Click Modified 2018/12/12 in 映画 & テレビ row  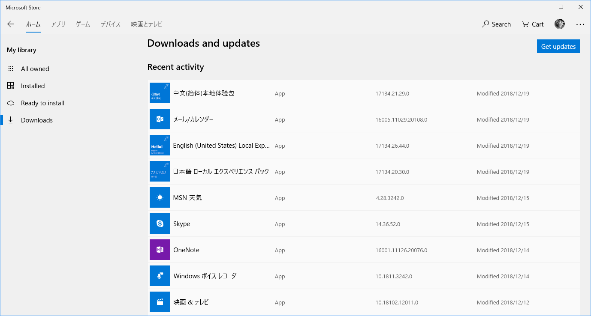tap(503, 302)
